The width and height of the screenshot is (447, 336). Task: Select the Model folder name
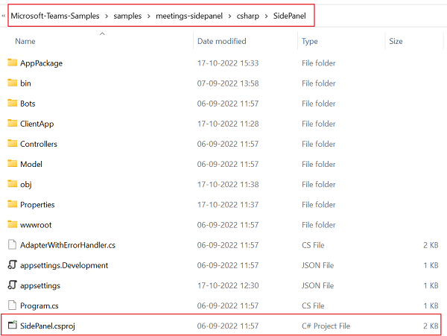point(31,164)
